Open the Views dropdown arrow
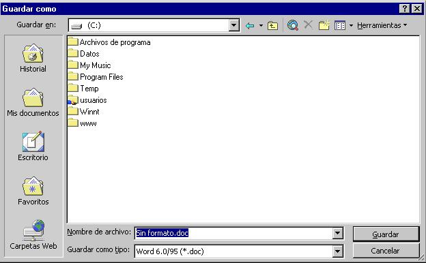The image size is (426, 263). point(351,25)
